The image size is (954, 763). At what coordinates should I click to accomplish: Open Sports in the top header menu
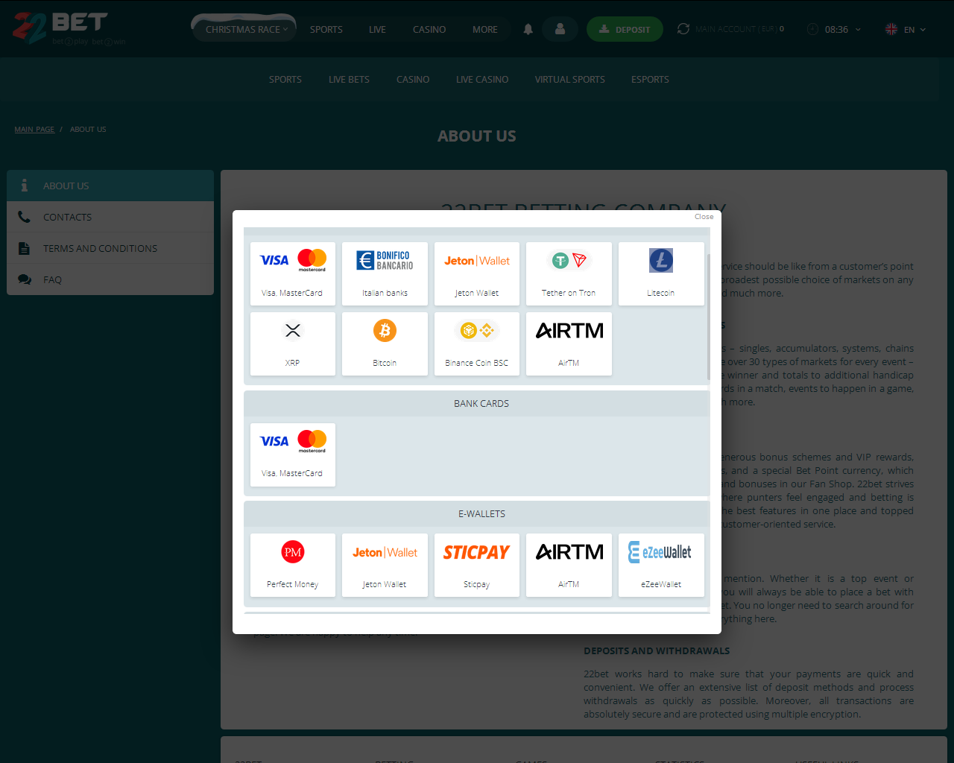pyautogui.click(x=326, y=30)
